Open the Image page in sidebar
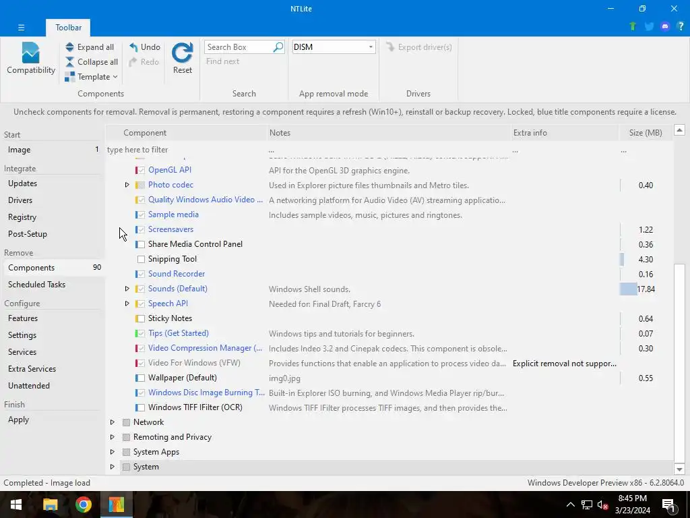Viewport: 690px width, 518px height. 53,150
